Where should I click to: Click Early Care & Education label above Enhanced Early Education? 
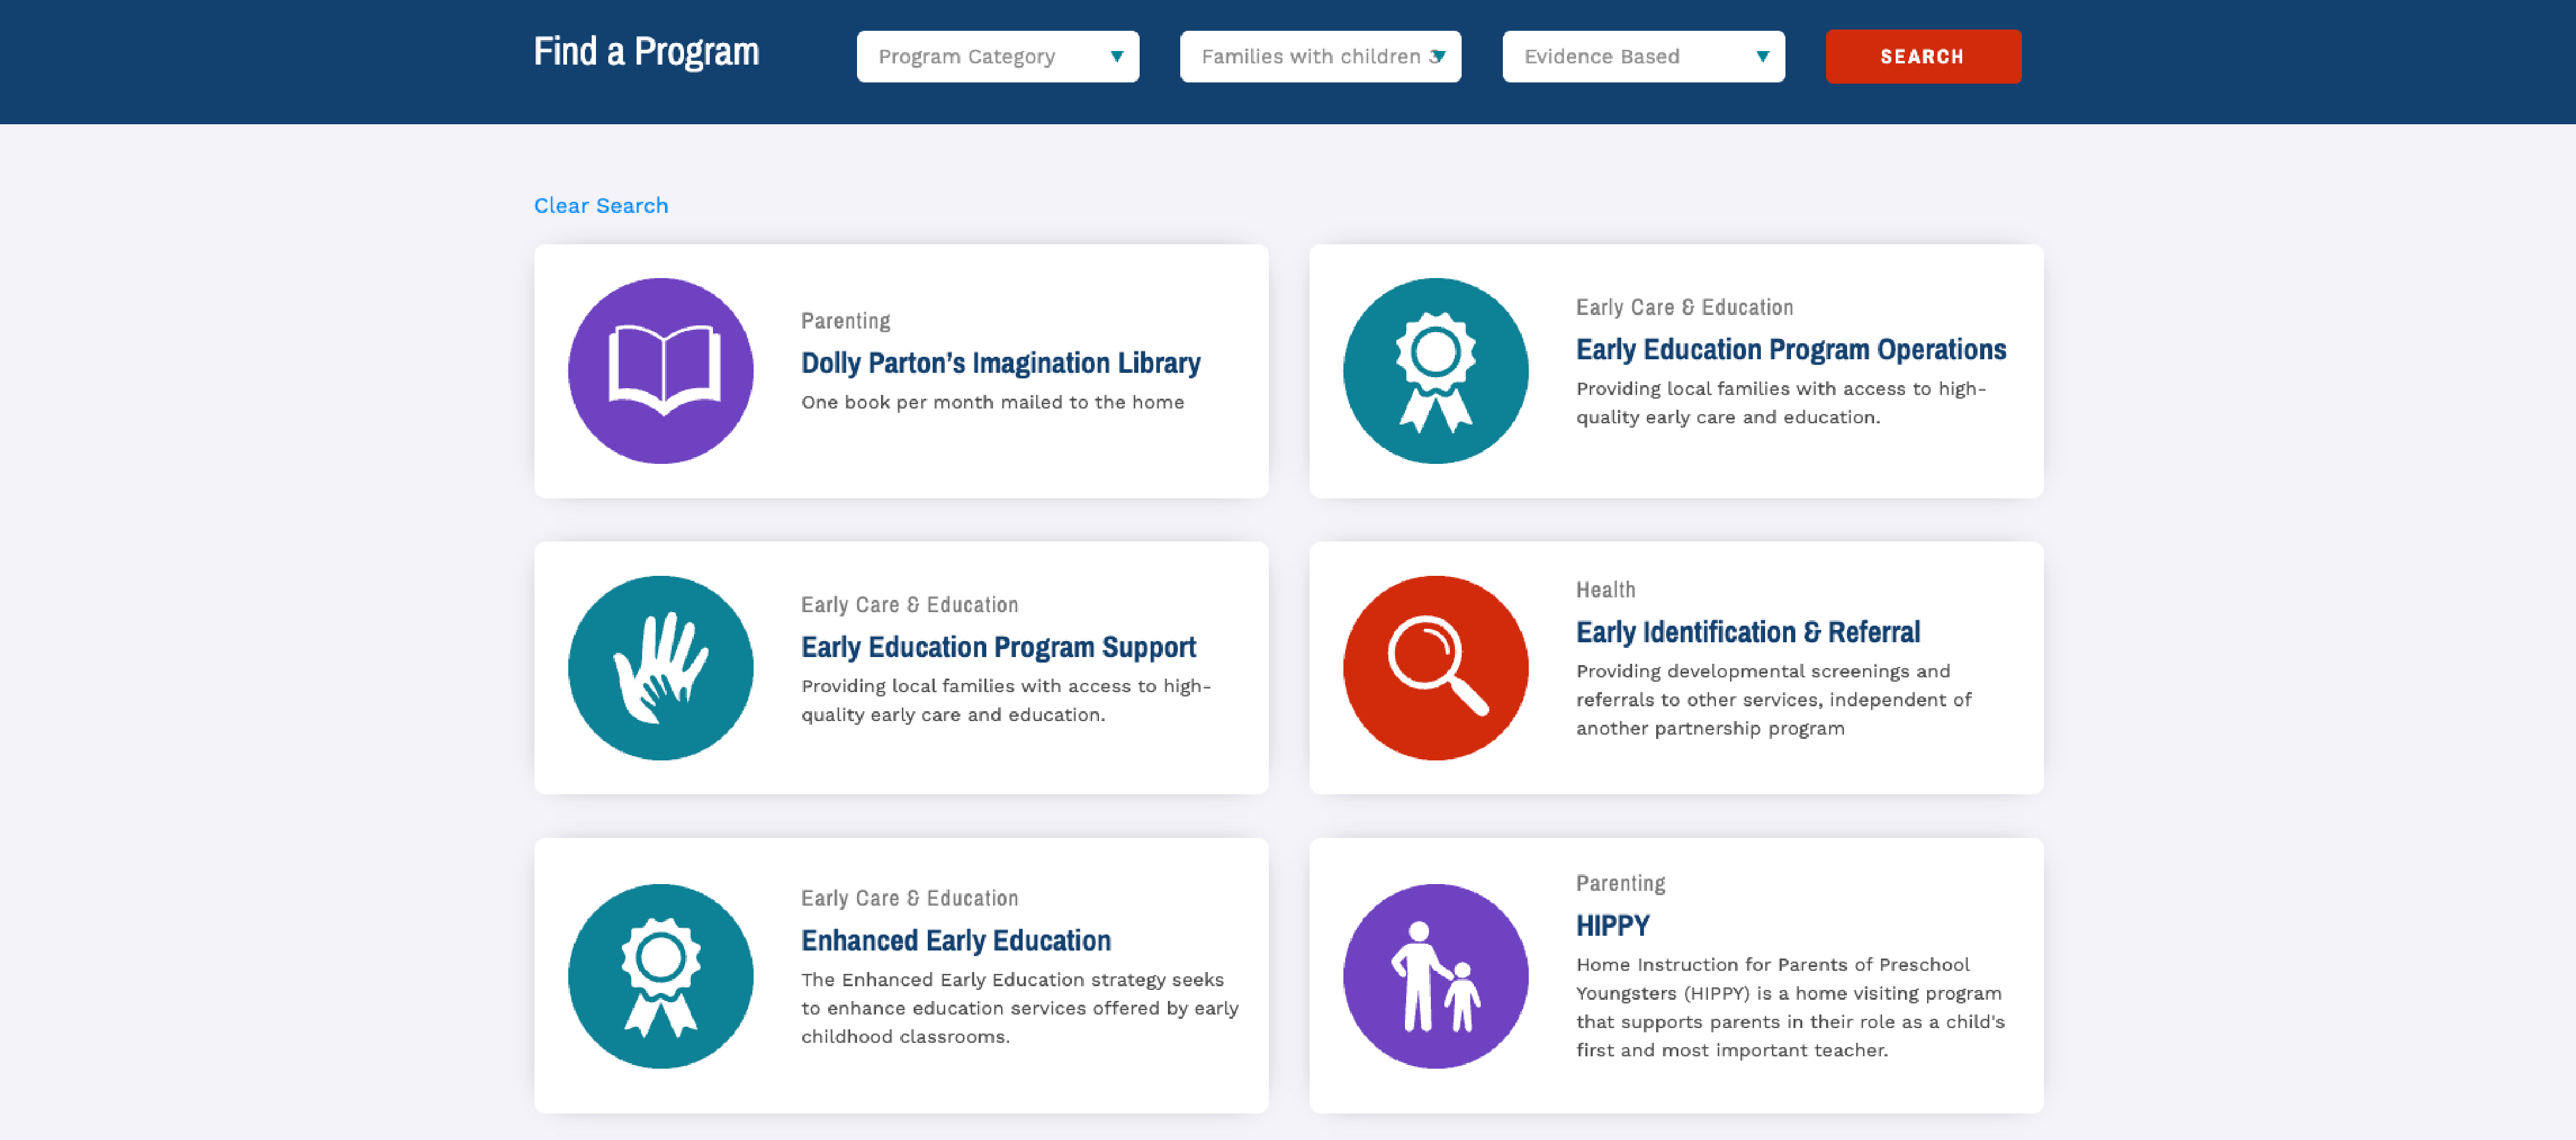(x=909, y=898)
